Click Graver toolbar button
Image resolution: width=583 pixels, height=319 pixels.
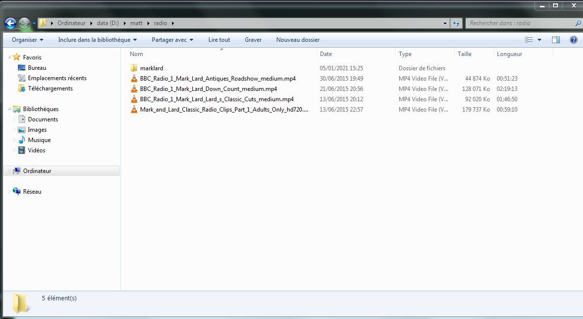pos(253,40)
